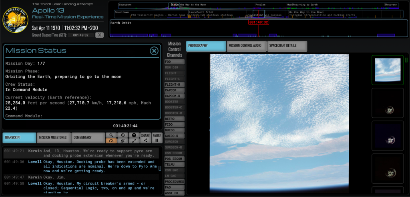This screenshot has width=410, height=197.
Task: Click the search magnifier icon
Action: [x=111, y=135]
